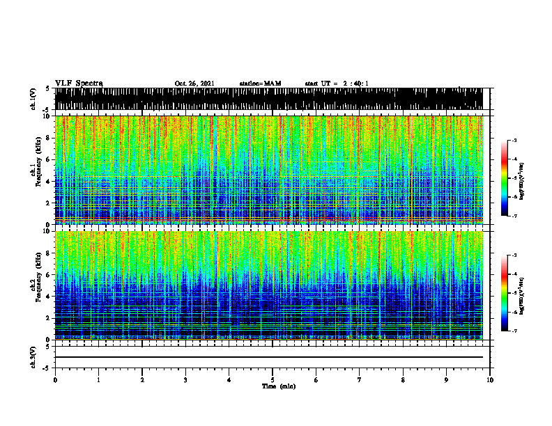Click the ch.1 colorbar log(PSD) label

(x=522, y=182)
